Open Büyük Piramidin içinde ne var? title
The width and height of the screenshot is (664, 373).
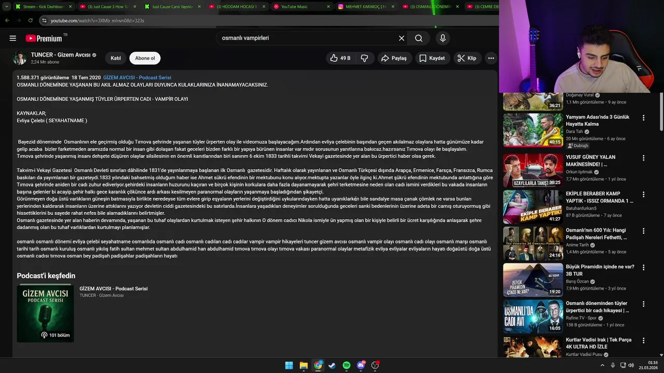[x=600, y=270]
